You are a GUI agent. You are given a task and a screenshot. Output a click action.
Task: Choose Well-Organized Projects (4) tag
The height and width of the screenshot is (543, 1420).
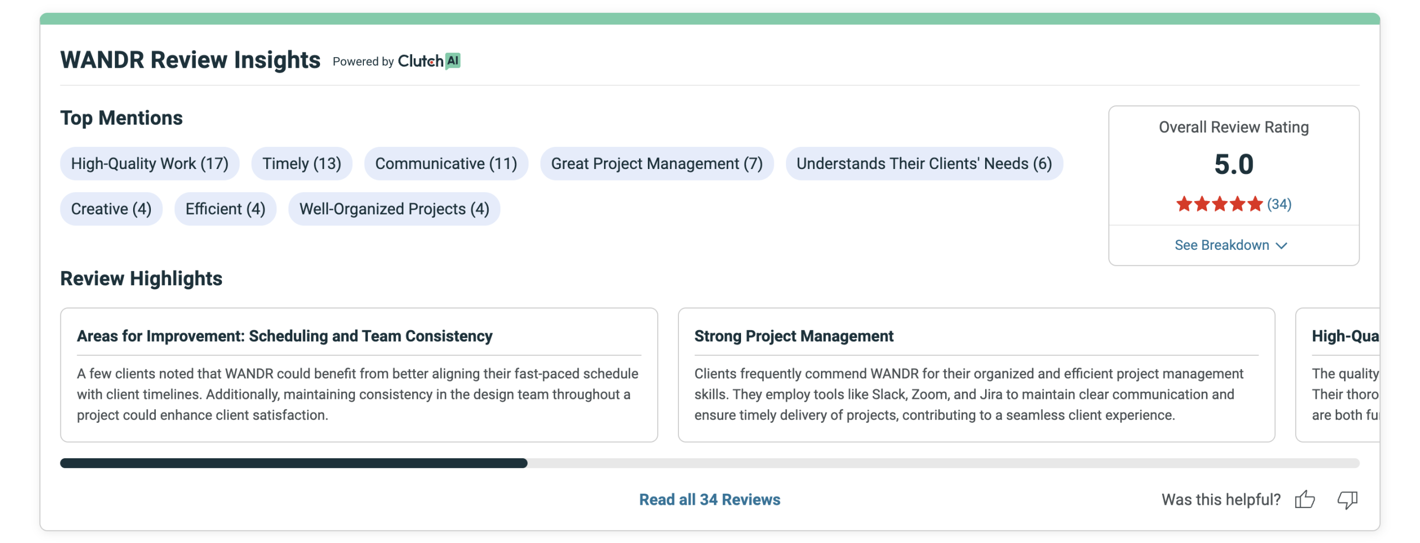point(394,209)
